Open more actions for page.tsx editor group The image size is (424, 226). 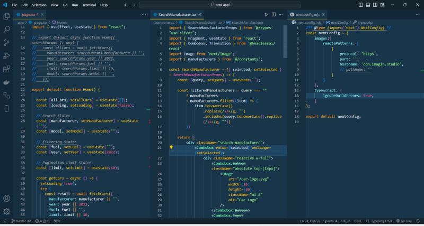point(144,15)
